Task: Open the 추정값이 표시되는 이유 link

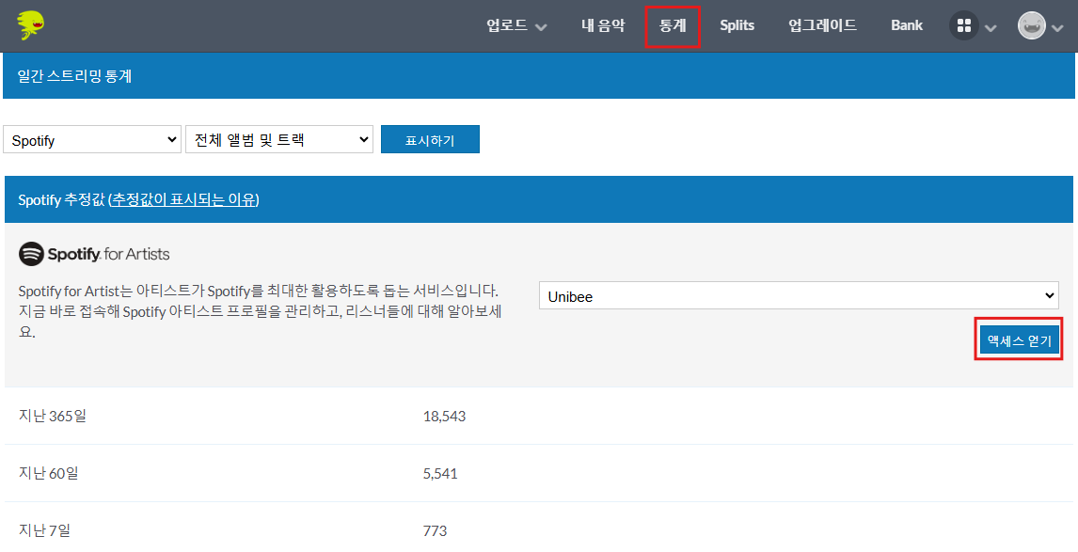Action: coord(183,200)
